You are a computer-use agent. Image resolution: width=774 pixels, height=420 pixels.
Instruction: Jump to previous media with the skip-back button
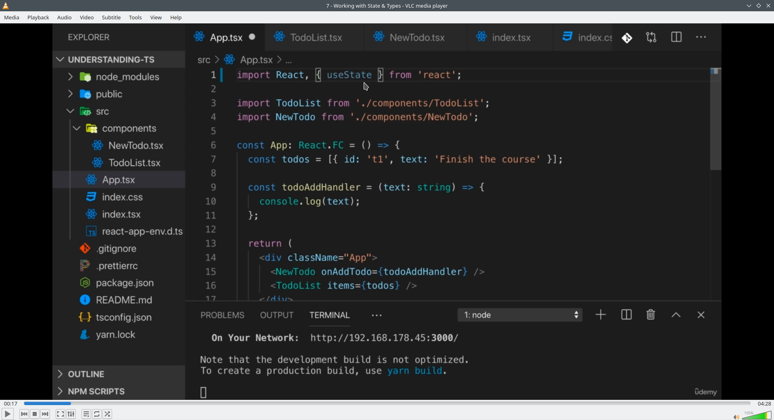tap(24, 414)
